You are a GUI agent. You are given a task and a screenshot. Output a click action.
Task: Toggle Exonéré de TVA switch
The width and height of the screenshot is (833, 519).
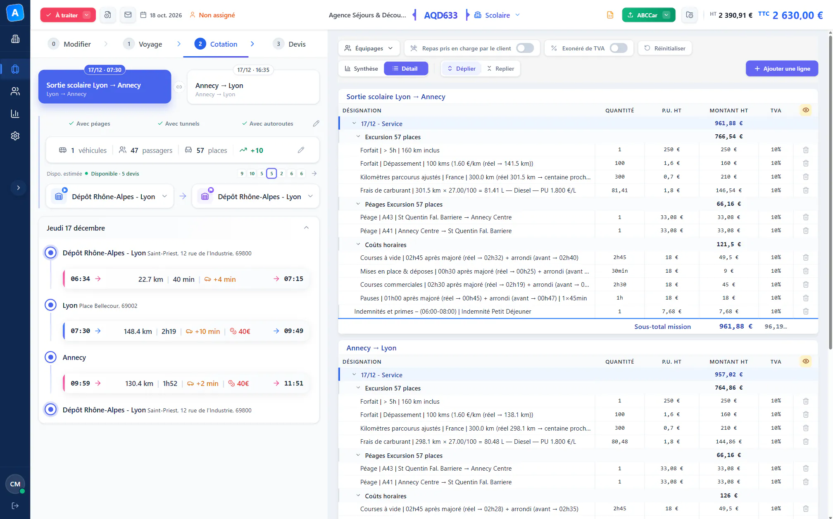coord(619,48)
